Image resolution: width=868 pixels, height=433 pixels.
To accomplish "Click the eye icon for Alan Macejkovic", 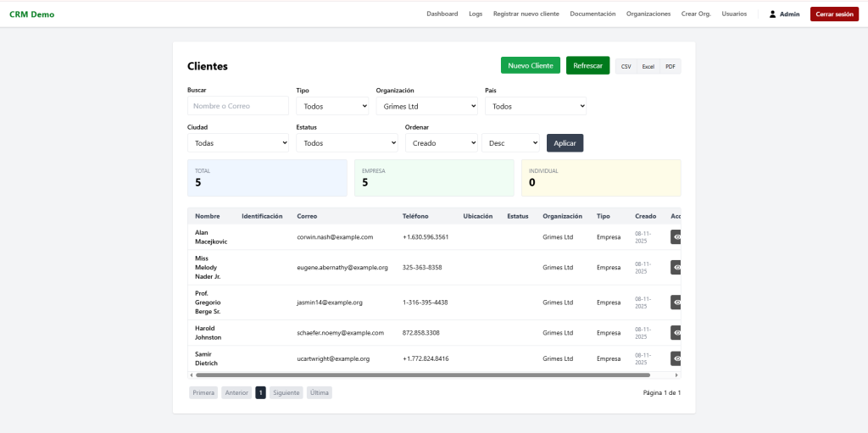I will (x=676, y=237).
